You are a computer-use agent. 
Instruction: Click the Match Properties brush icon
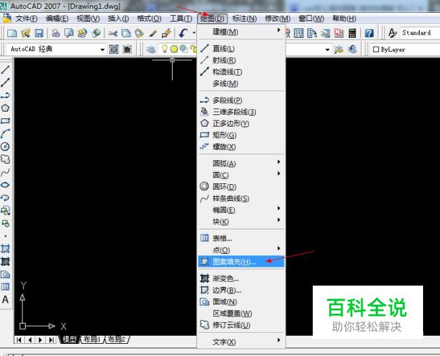point(153,33)
